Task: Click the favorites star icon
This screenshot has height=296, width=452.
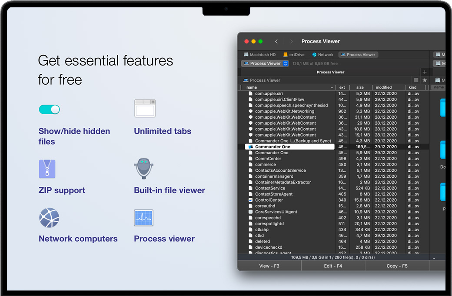Action: [425, 80]
